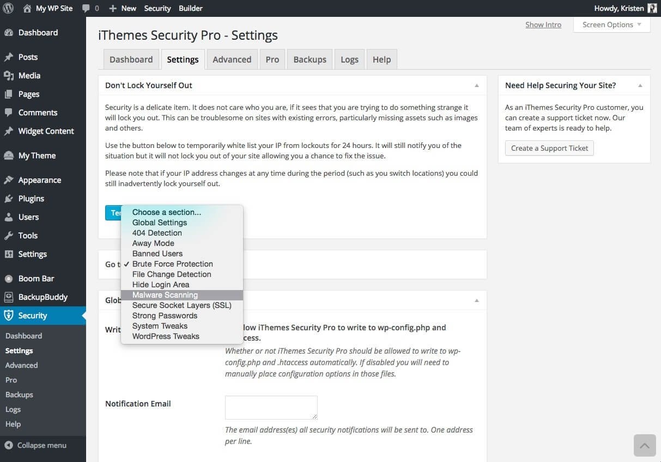Open the Dashboard tab of iThemes Security
Screen dimensions: 661x462
click(131, 59)
